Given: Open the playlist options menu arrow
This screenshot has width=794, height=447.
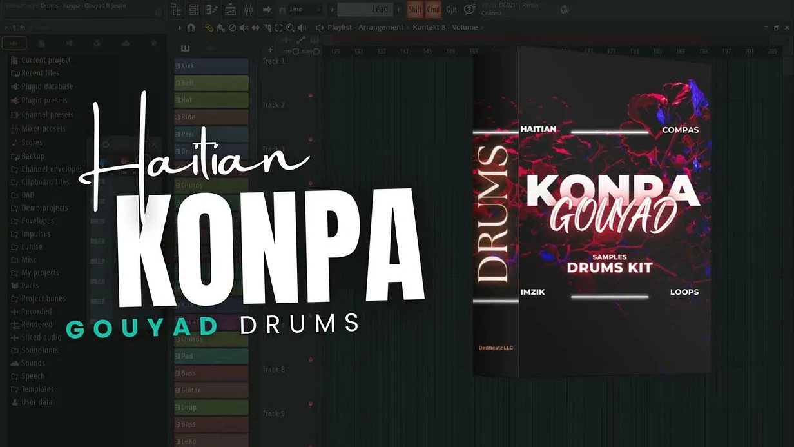Looking at the screenshot, I should click(180, 28).
